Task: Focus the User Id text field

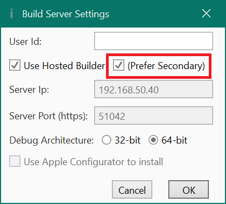Action: (x=153, y=41)
